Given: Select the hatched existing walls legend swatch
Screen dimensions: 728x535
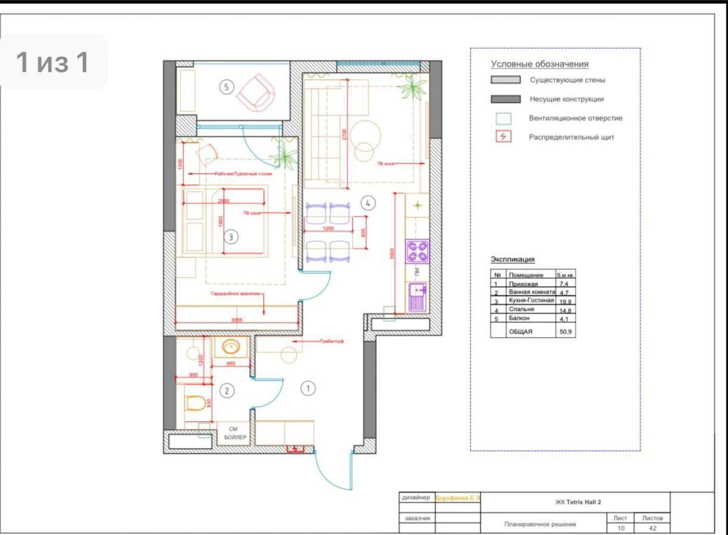Looking at the screenshot, I should [505, 80].
